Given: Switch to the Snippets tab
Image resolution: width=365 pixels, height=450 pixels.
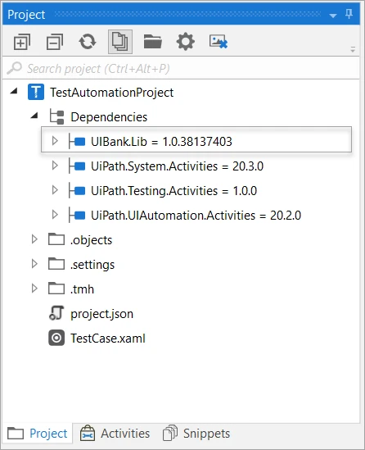Looking at the screenshot, I should click(196, 434).
